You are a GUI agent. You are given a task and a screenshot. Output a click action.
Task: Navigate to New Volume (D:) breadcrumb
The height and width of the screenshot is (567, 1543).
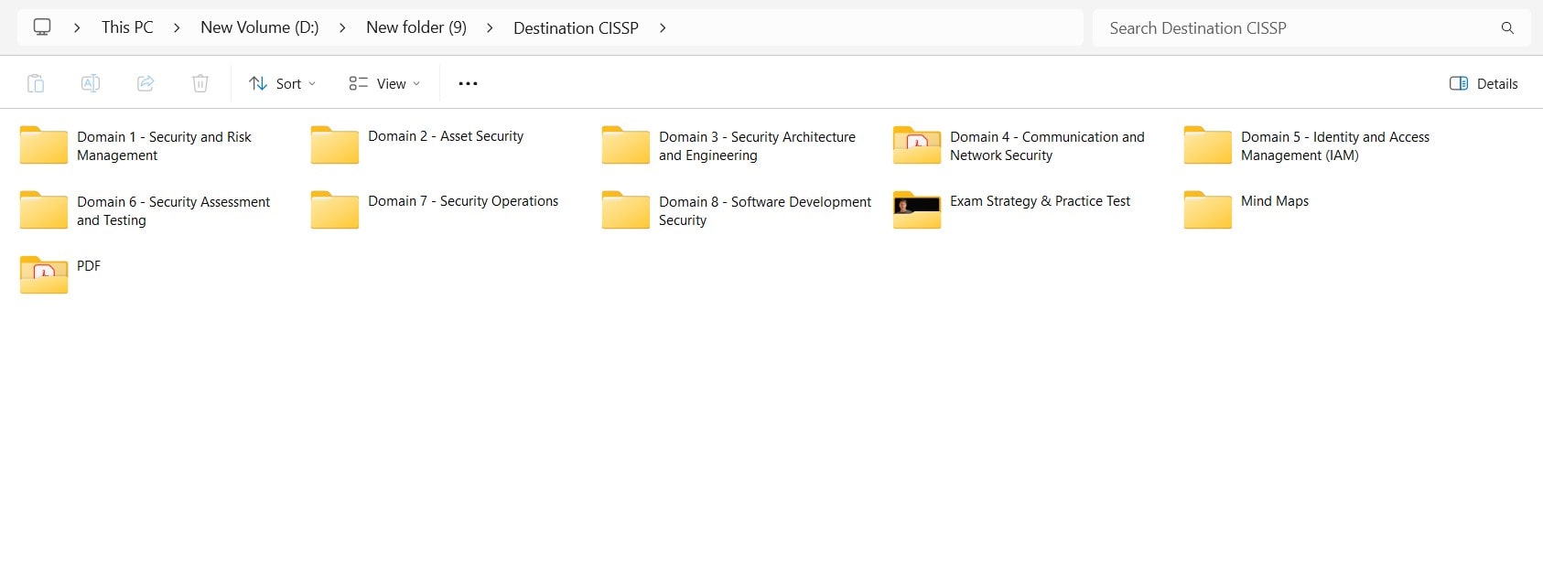click(260, 27)
